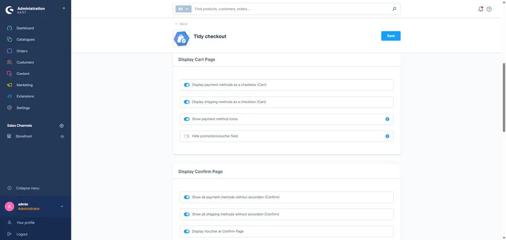The height and width of the screenshot is (240, 506).
Task: Click the scrollbar down arrow
Action: pyautogui.click(x=504, y=238)
